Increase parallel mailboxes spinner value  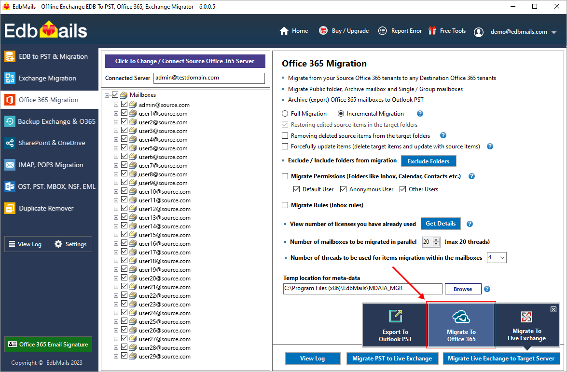point(436,240)
